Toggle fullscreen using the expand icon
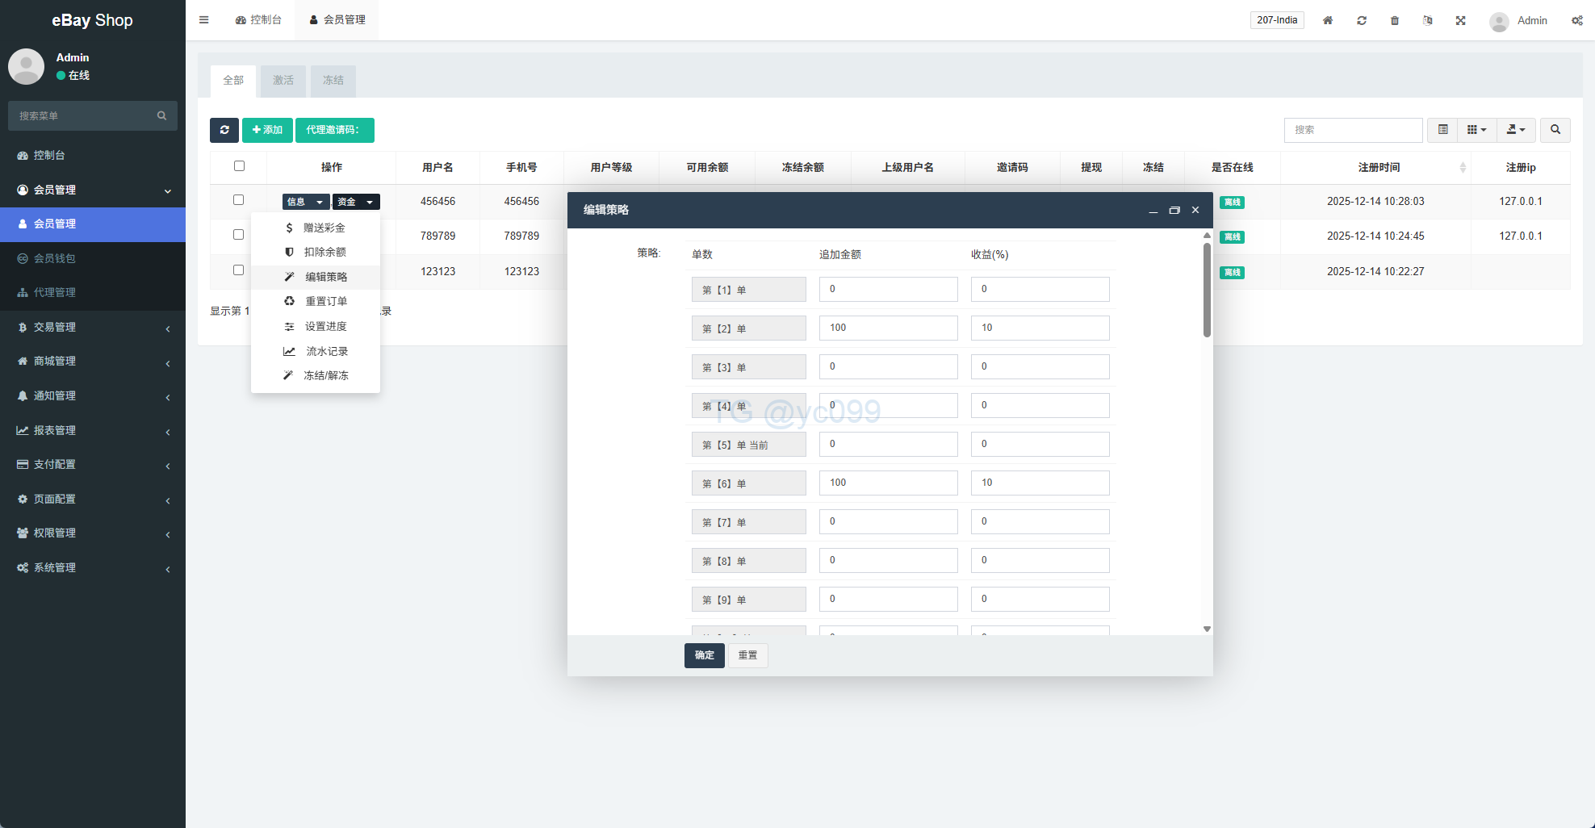 click(1460, 20)
